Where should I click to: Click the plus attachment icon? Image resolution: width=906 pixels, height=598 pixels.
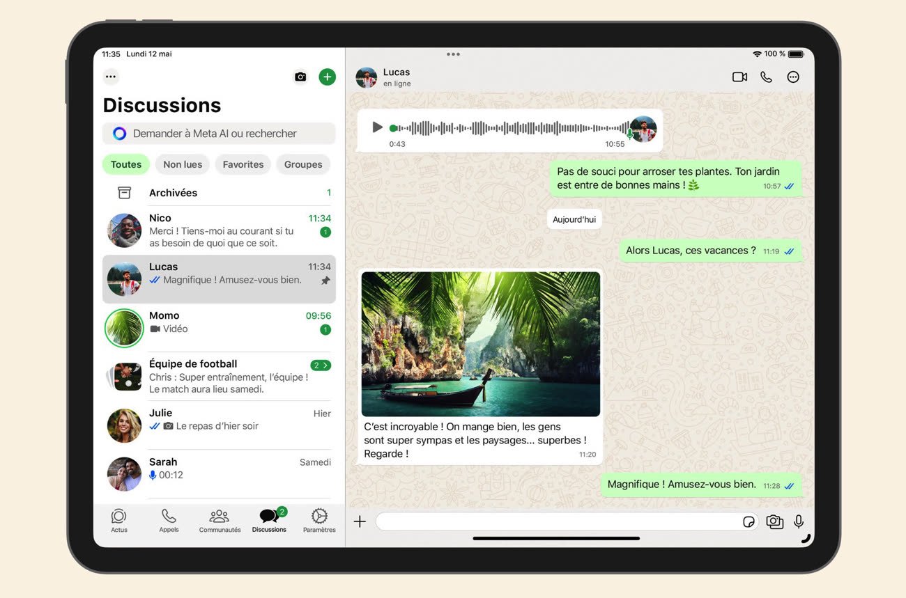[x=360, y=521]
